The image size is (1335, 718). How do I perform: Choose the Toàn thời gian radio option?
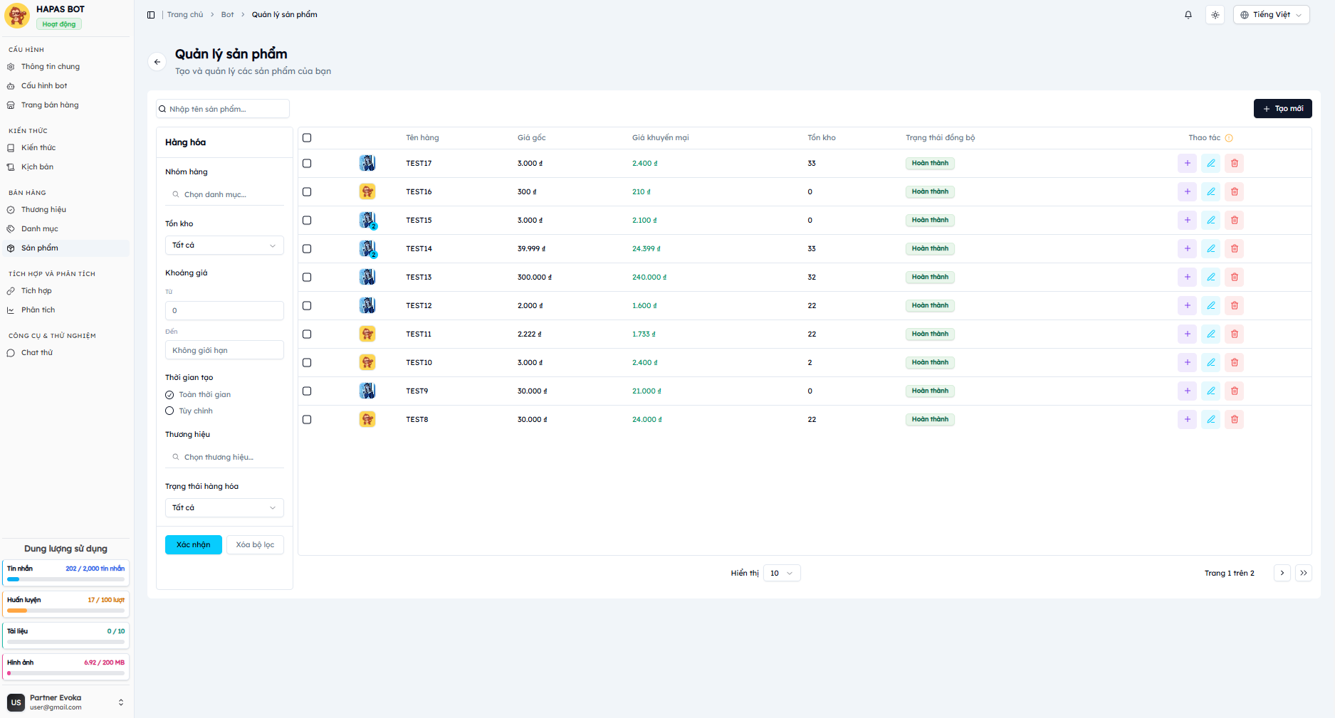[169, 395]
